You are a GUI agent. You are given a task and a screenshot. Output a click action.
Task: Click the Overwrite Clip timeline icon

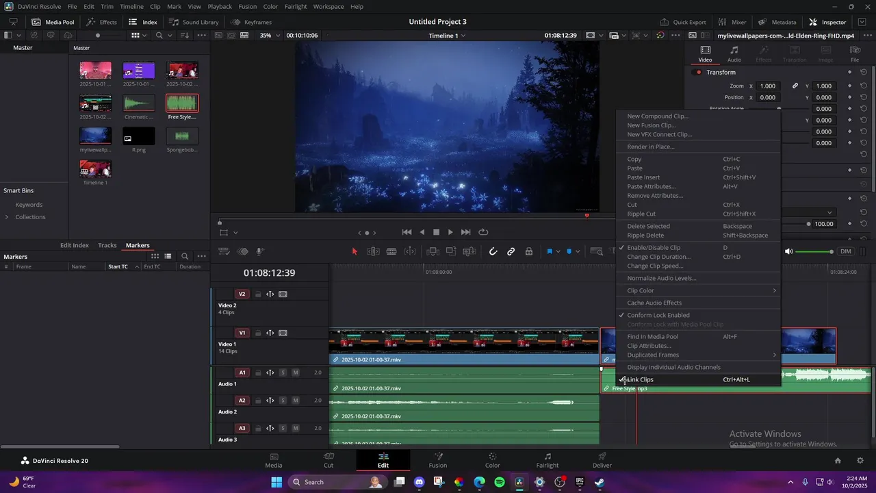(x=450, y=251)
